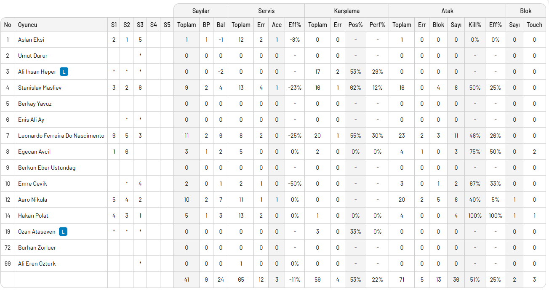Click the S1 set column header
Viewport: 549px width, 293px height.
[x=114, y=25]
